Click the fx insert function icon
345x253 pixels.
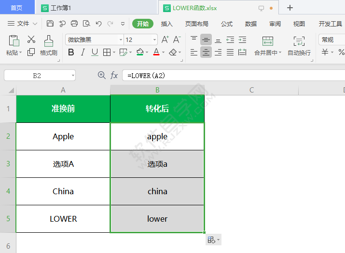click(114, 75)
